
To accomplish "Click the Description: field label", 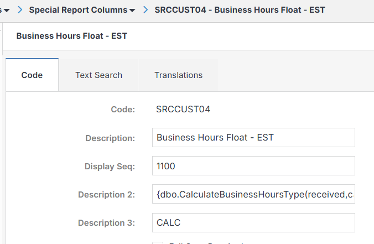I will [x=110, y=138].
